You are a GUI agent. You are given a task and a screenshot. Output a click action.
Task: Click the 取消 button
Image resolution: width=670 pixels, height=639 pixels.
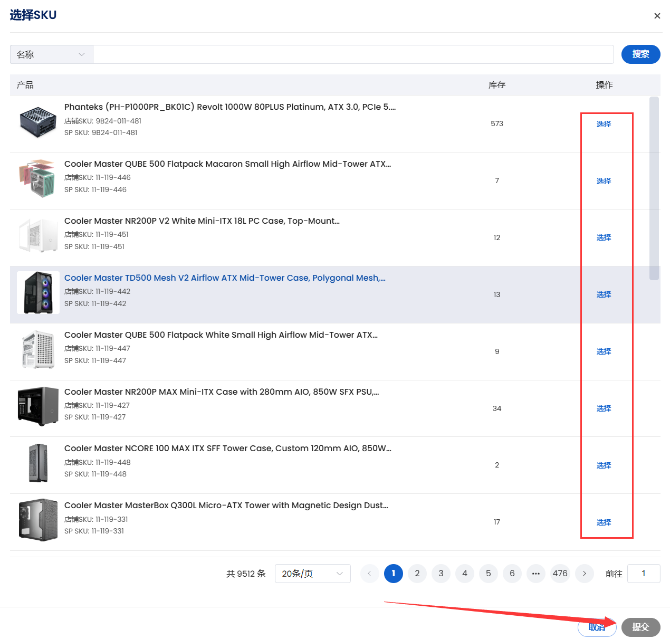coord(597,627)
